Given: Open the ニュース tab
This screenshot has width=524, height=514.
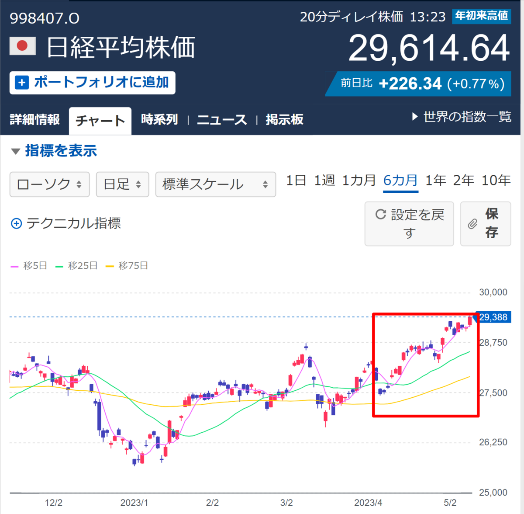Looking at the screenshot, I should pos(222,120).
